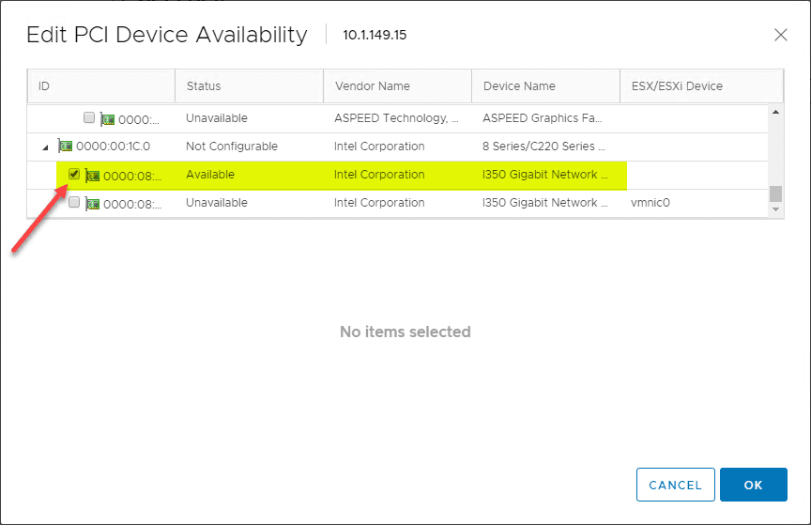The image size is (811, 525).
Task: Tick the checkbox for the vmnic0 device
Action: [x=74, y=202]
